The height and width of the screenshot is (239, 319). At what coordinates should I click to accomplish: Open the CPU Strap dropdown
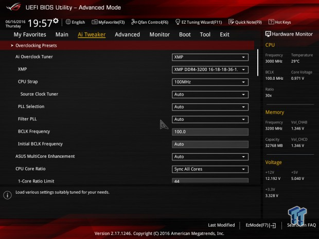coord(210,82)
